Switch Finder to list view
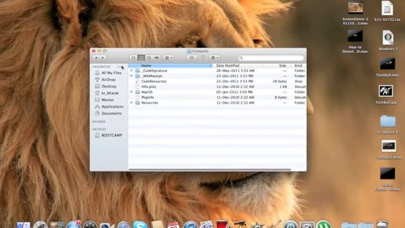Image resolution: width=405 pixels, height=228 pixels. pyautogui.click(x=141, y=58)
